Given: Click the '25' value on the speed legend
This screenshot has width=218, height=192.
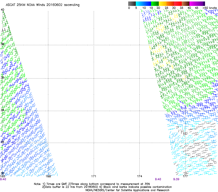Looking at the screenshot, I should [166, 8].
